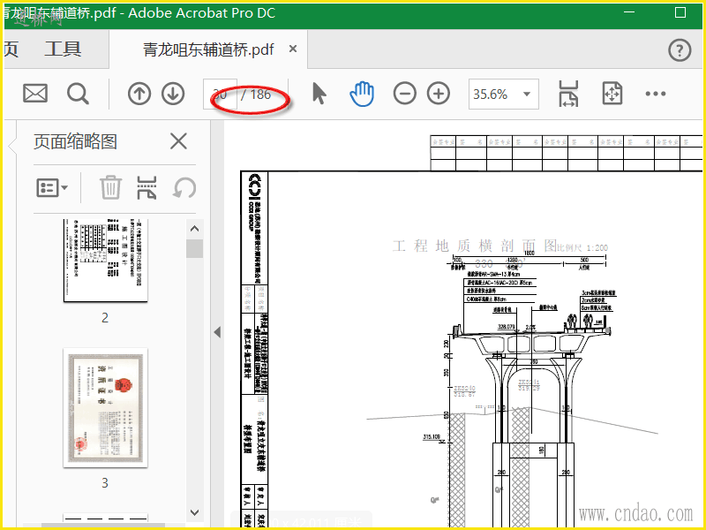706x530 pixels.
Task: Close the 青龙咀东辅道桥.pdf tab
Action: [x=293, y=49]
